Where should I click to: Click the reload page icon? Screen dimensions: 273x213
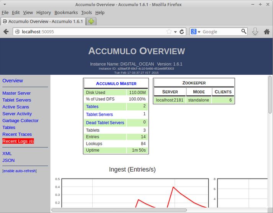tap(182, 32)
